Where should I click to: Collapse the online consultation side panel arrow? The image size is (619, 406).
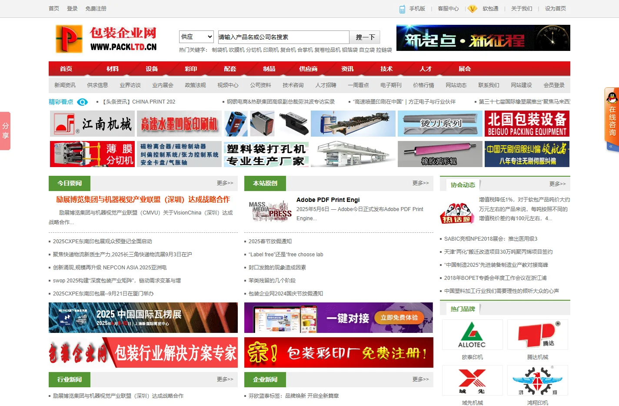(x=611, y=147)
